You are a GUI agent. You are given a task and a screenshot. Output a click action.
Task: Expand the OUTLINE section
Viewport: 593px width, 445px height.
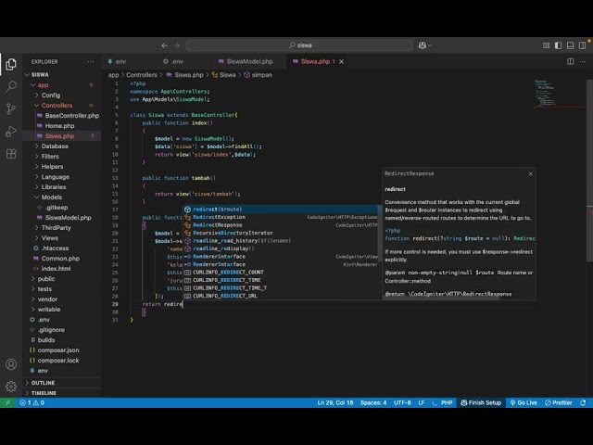62,383
